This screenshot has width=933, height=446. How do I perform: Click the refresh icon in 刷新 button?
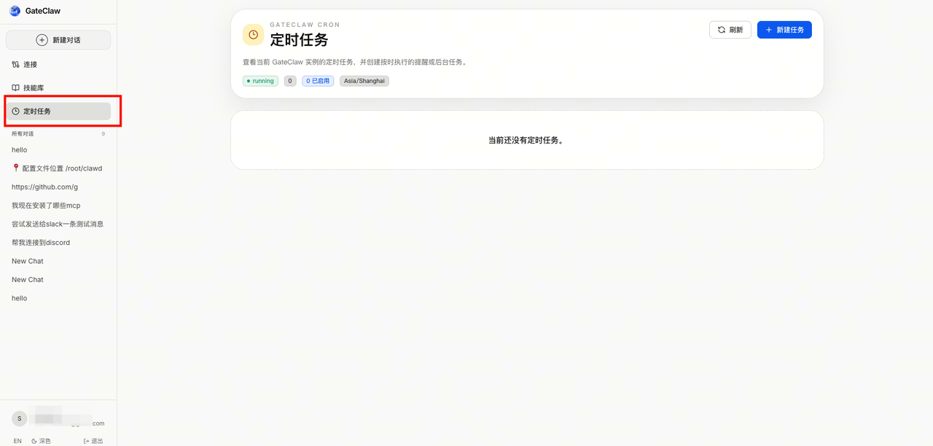722,30
